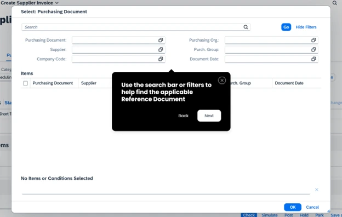Click the top-right search magnifier icon
Viewport: 342px width, 217px height.
pos(334,3)
